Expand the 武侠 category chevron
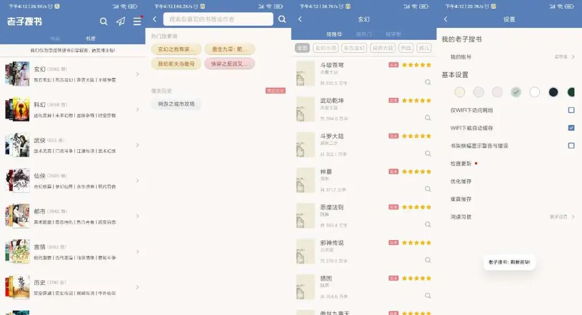Viewport: 582px width, 315px height. (x=137, y=145)
